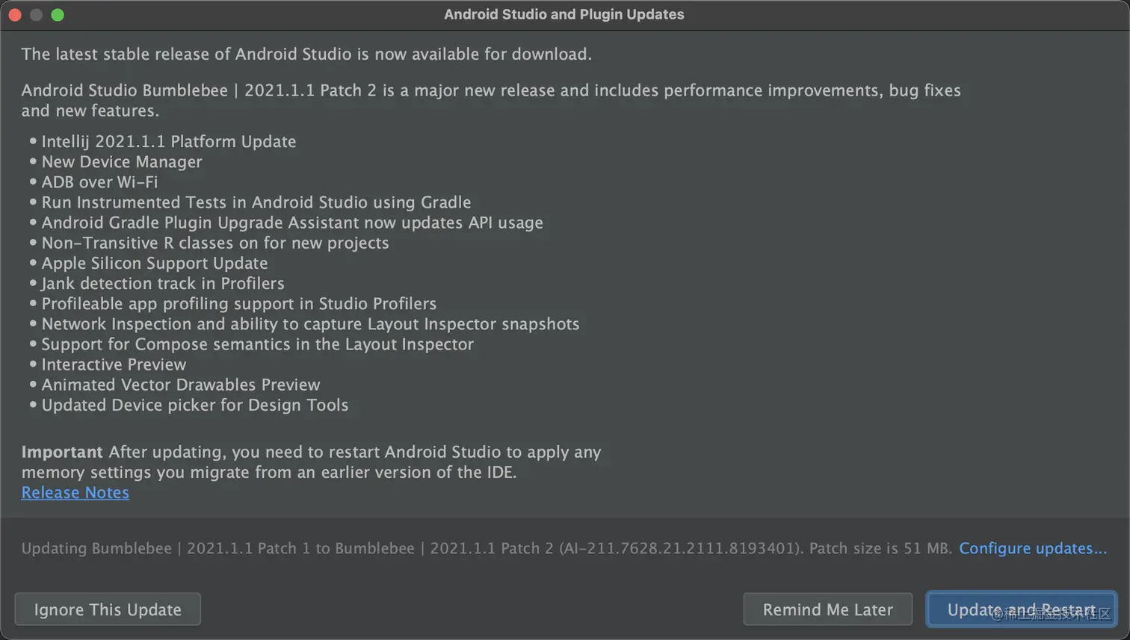
Task: Choose Ignore This Update
Action: coord(108,609)
